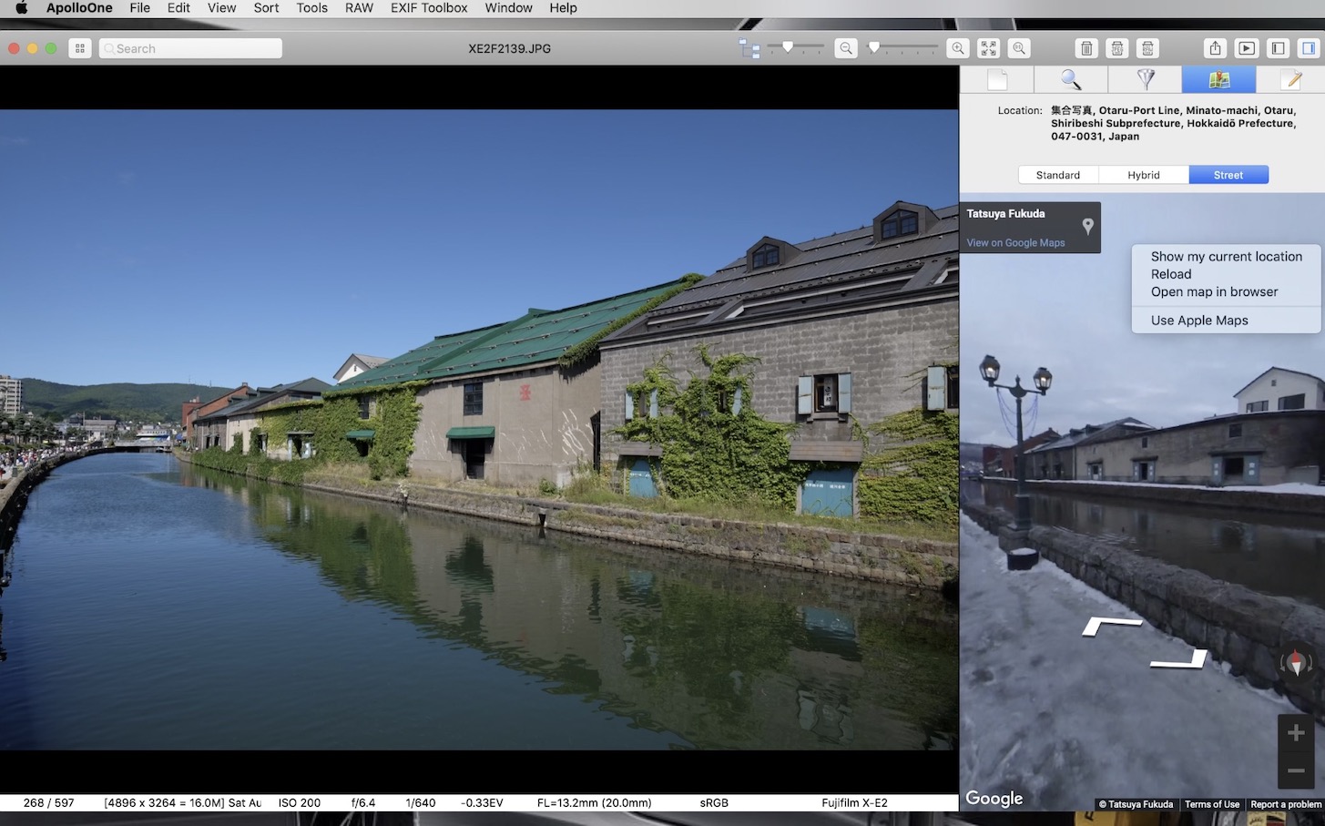Switch map to Hybrid view
This screenshot has height=826, width=1325.
1143,175
